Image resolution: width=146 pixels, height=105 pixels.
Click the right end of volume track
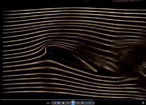[x=93, y=103]
